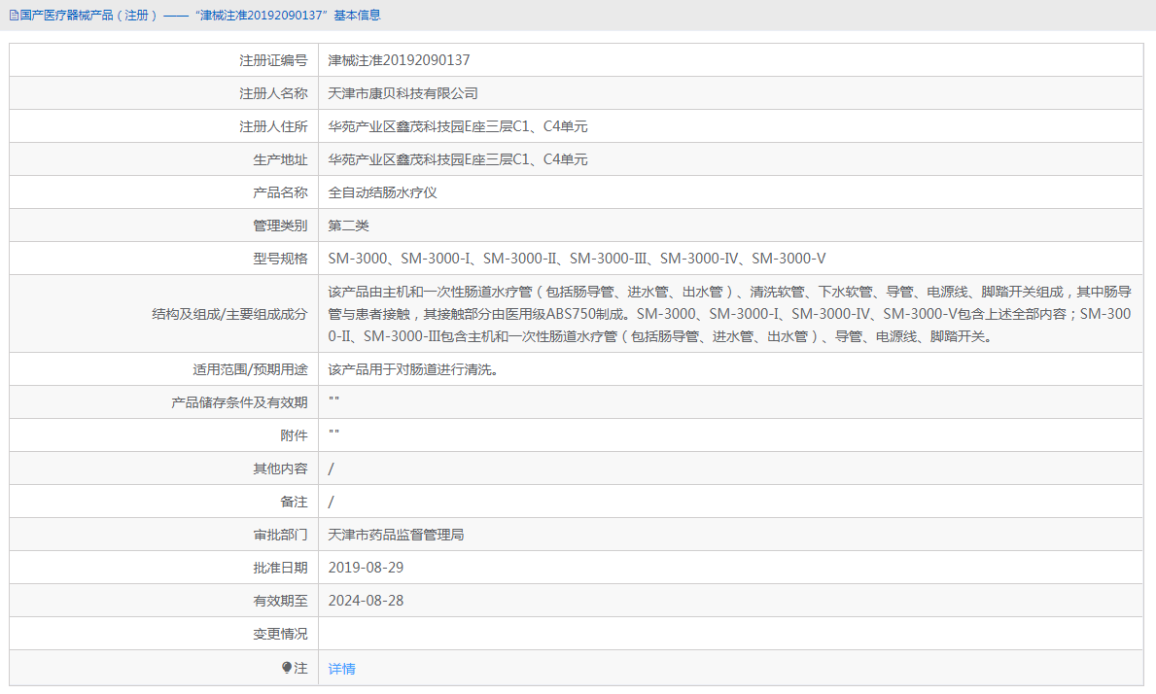
Task: Select the SM-3000 model list value
Action: (577, 259)
